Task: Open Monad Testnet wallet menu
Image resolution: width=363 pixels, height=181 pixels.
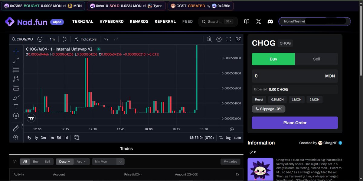Action: pos(315,21)
